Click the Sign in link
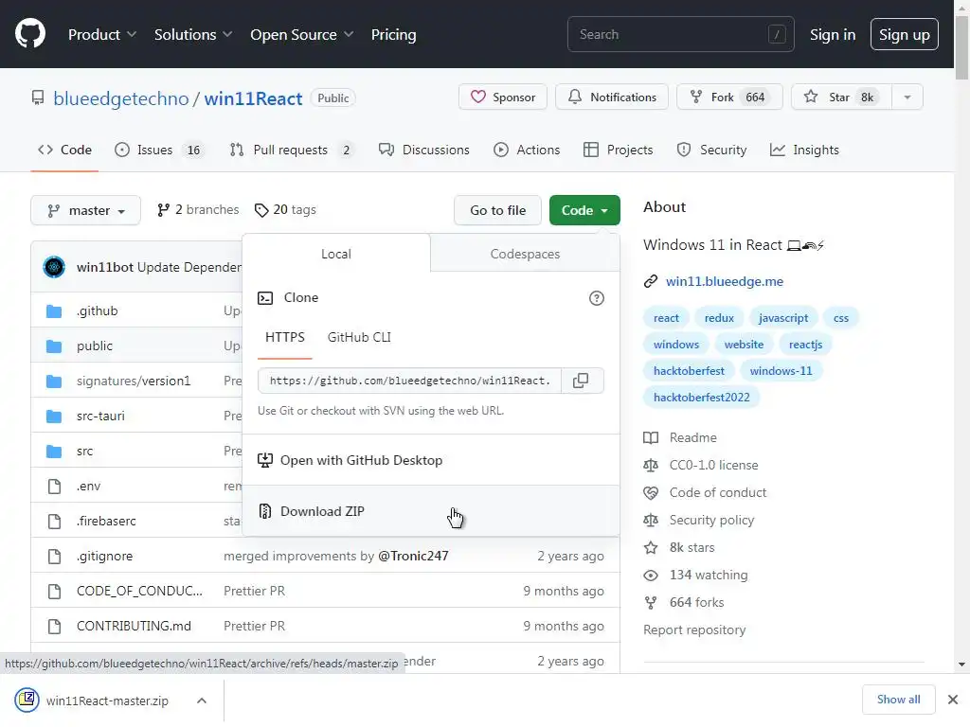Viewport: 970px width, 727px height. click(833, 35)
